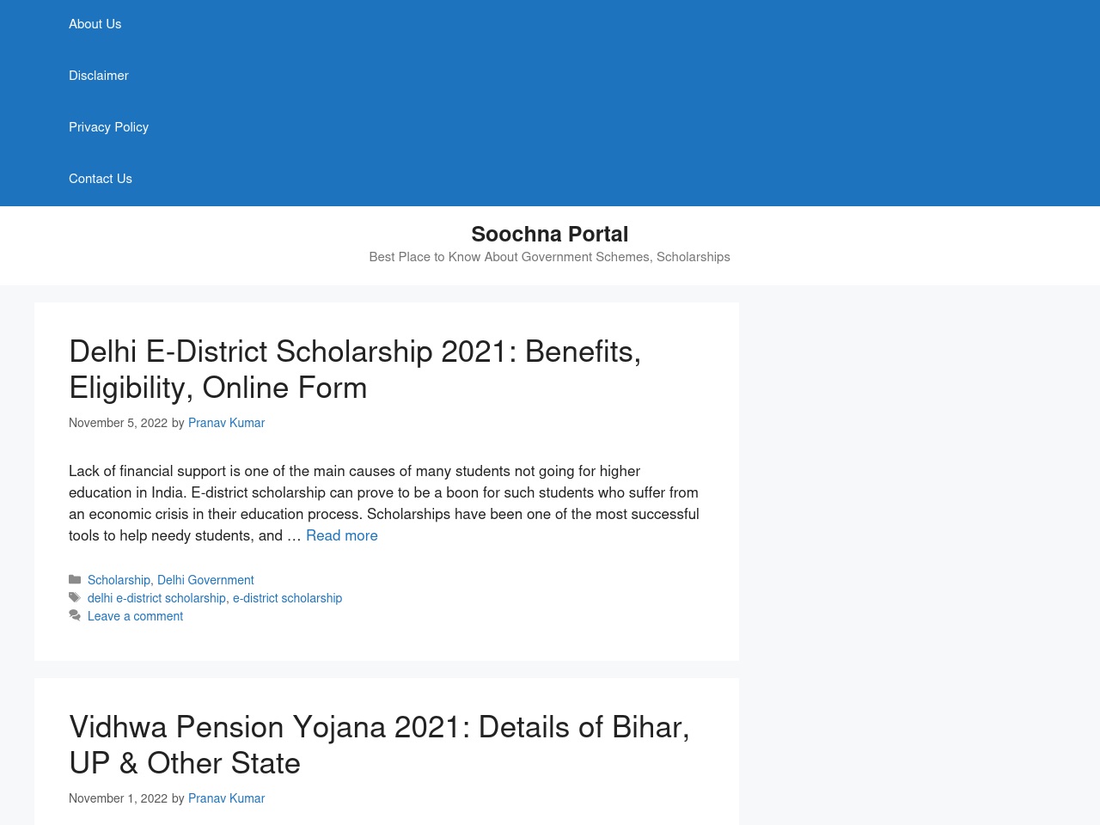Open the Scholarship category link
This screenshot has height=825, width=1100.
pyautogui.click(x=119, y=580)
